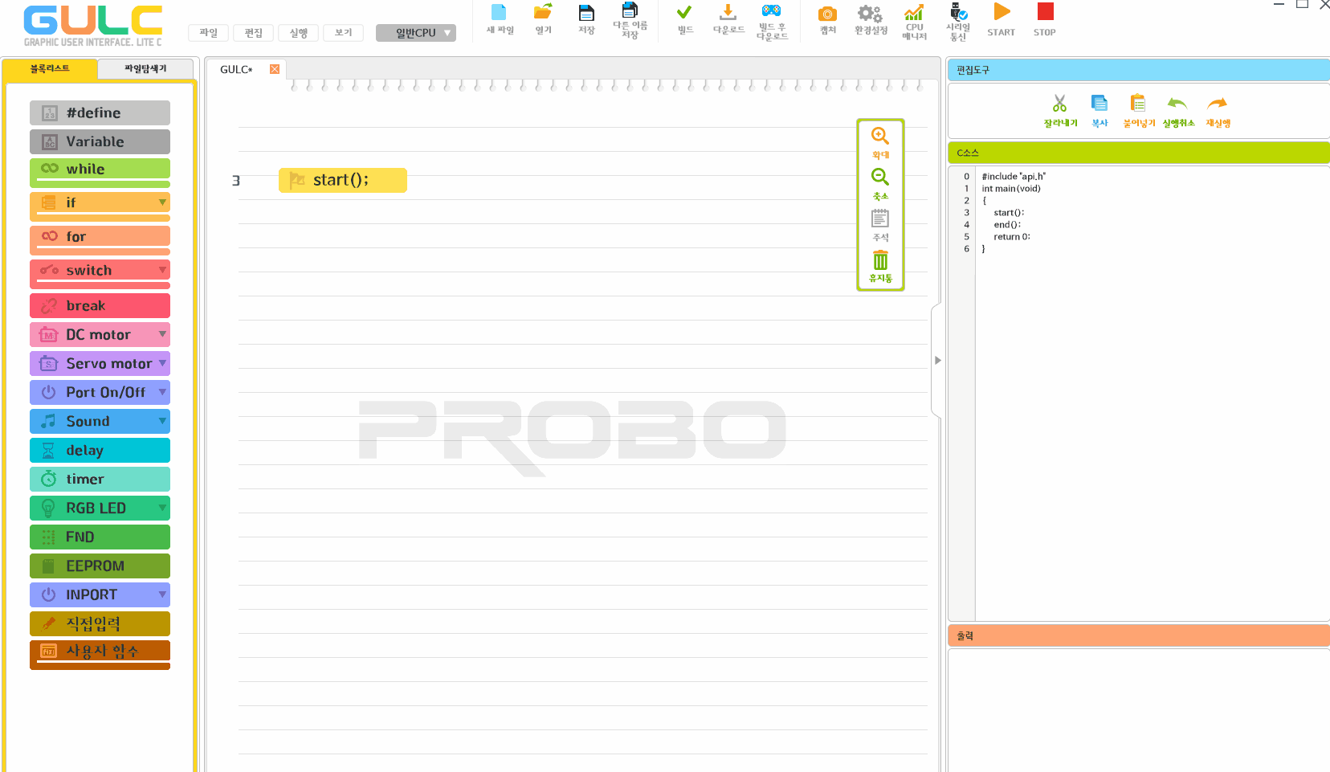The height and width of the screenshot is (772, 1330).
Task: Click the 'end();' source line
Action: point(1007,225)
